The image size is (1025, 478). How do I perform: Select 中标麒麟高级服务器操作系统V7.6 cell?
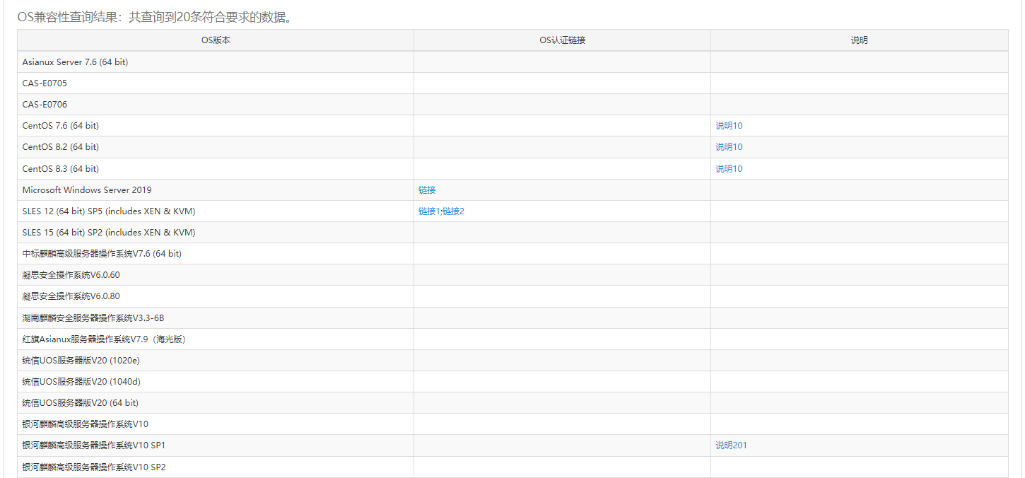click(x=216, y=254)
